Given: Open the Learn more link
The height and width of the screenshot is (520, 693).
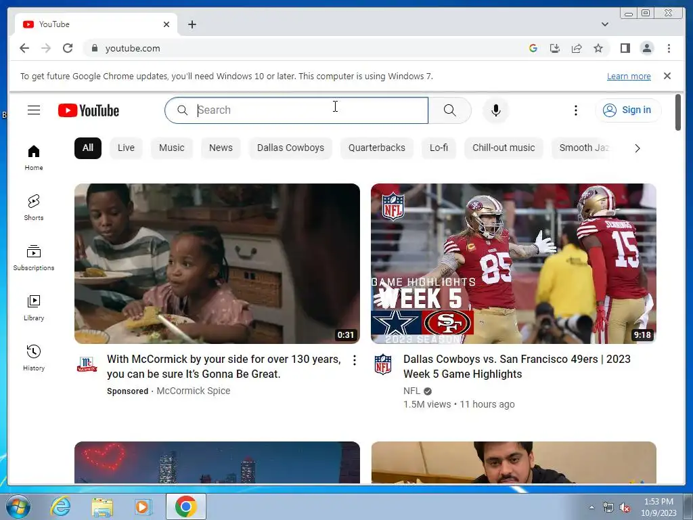Looking at the screenshot, I should pyautogui.click(x=629, y=76).
